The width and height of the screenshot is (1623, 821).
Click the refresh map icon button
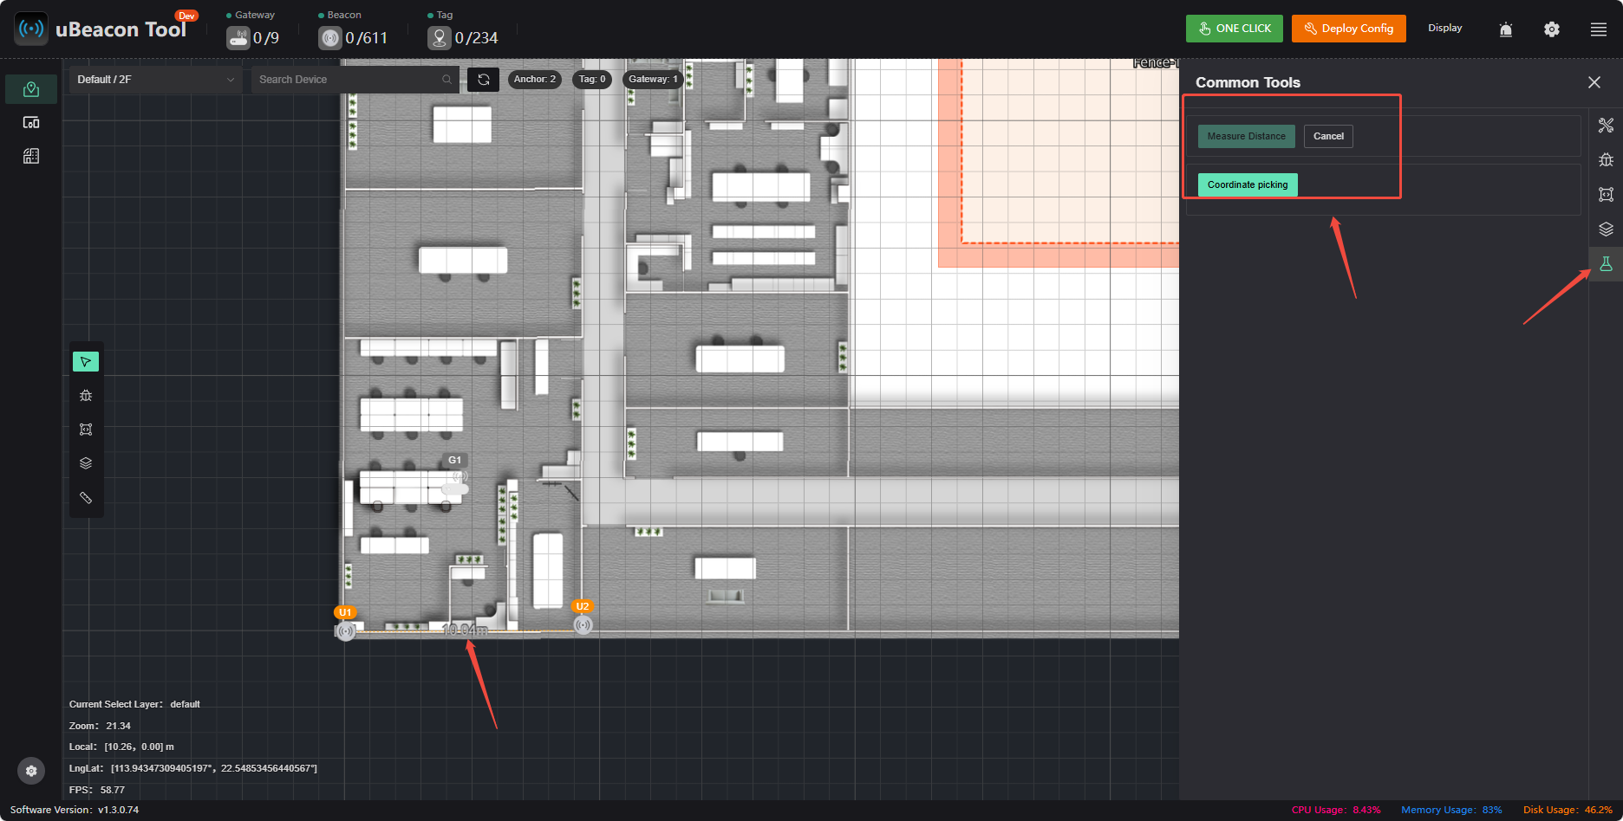(484, 80)
